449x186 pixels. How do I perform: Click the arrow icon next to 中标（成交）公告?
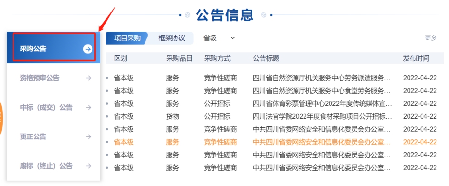(x=89, y=108)
